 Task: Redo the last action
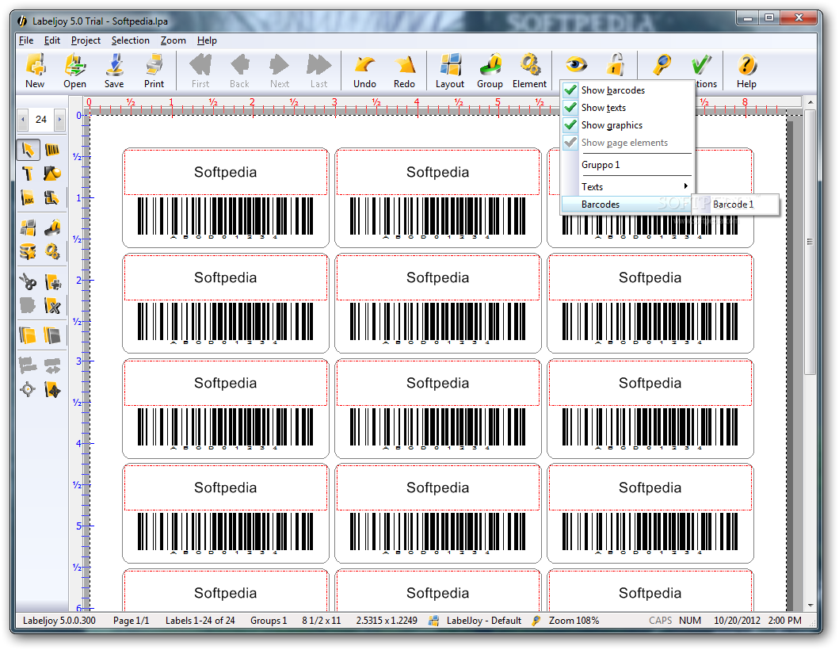point(404,71)
